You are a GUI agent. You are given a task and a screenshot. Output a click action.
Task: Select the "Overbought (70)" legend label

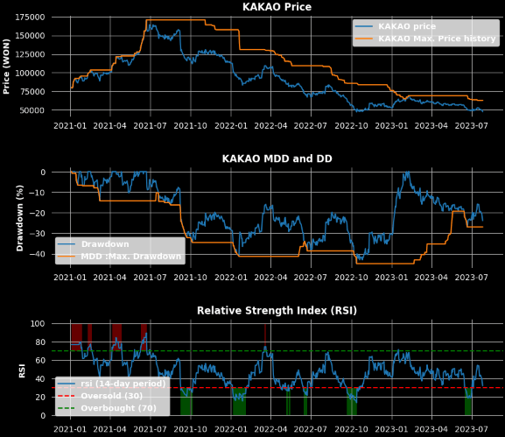point(118,408)
